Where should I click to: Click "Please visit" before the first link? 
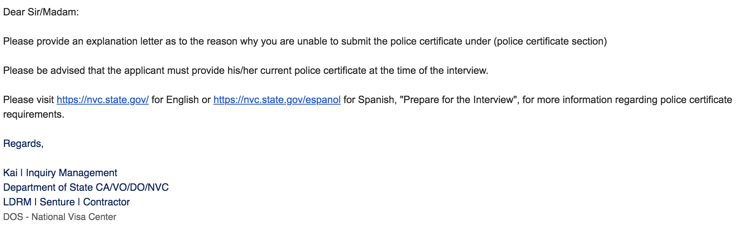(x=29, y=100)
